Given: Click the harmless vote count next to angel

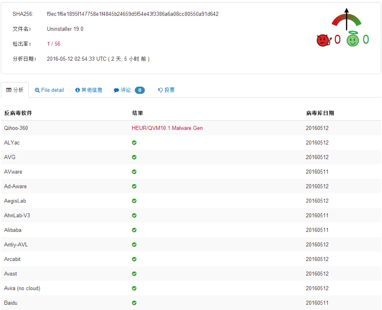Looking at the screenshot, I should (366, 39).
